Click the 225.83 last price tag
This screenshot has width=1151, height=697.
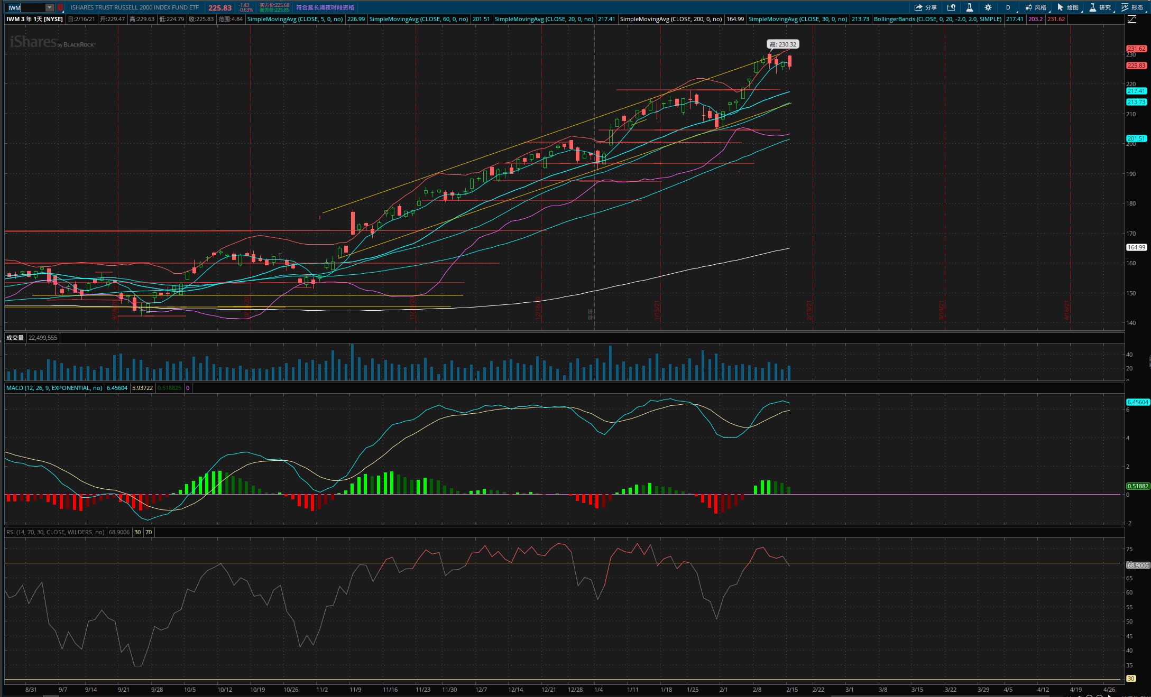pos(1136,66)
